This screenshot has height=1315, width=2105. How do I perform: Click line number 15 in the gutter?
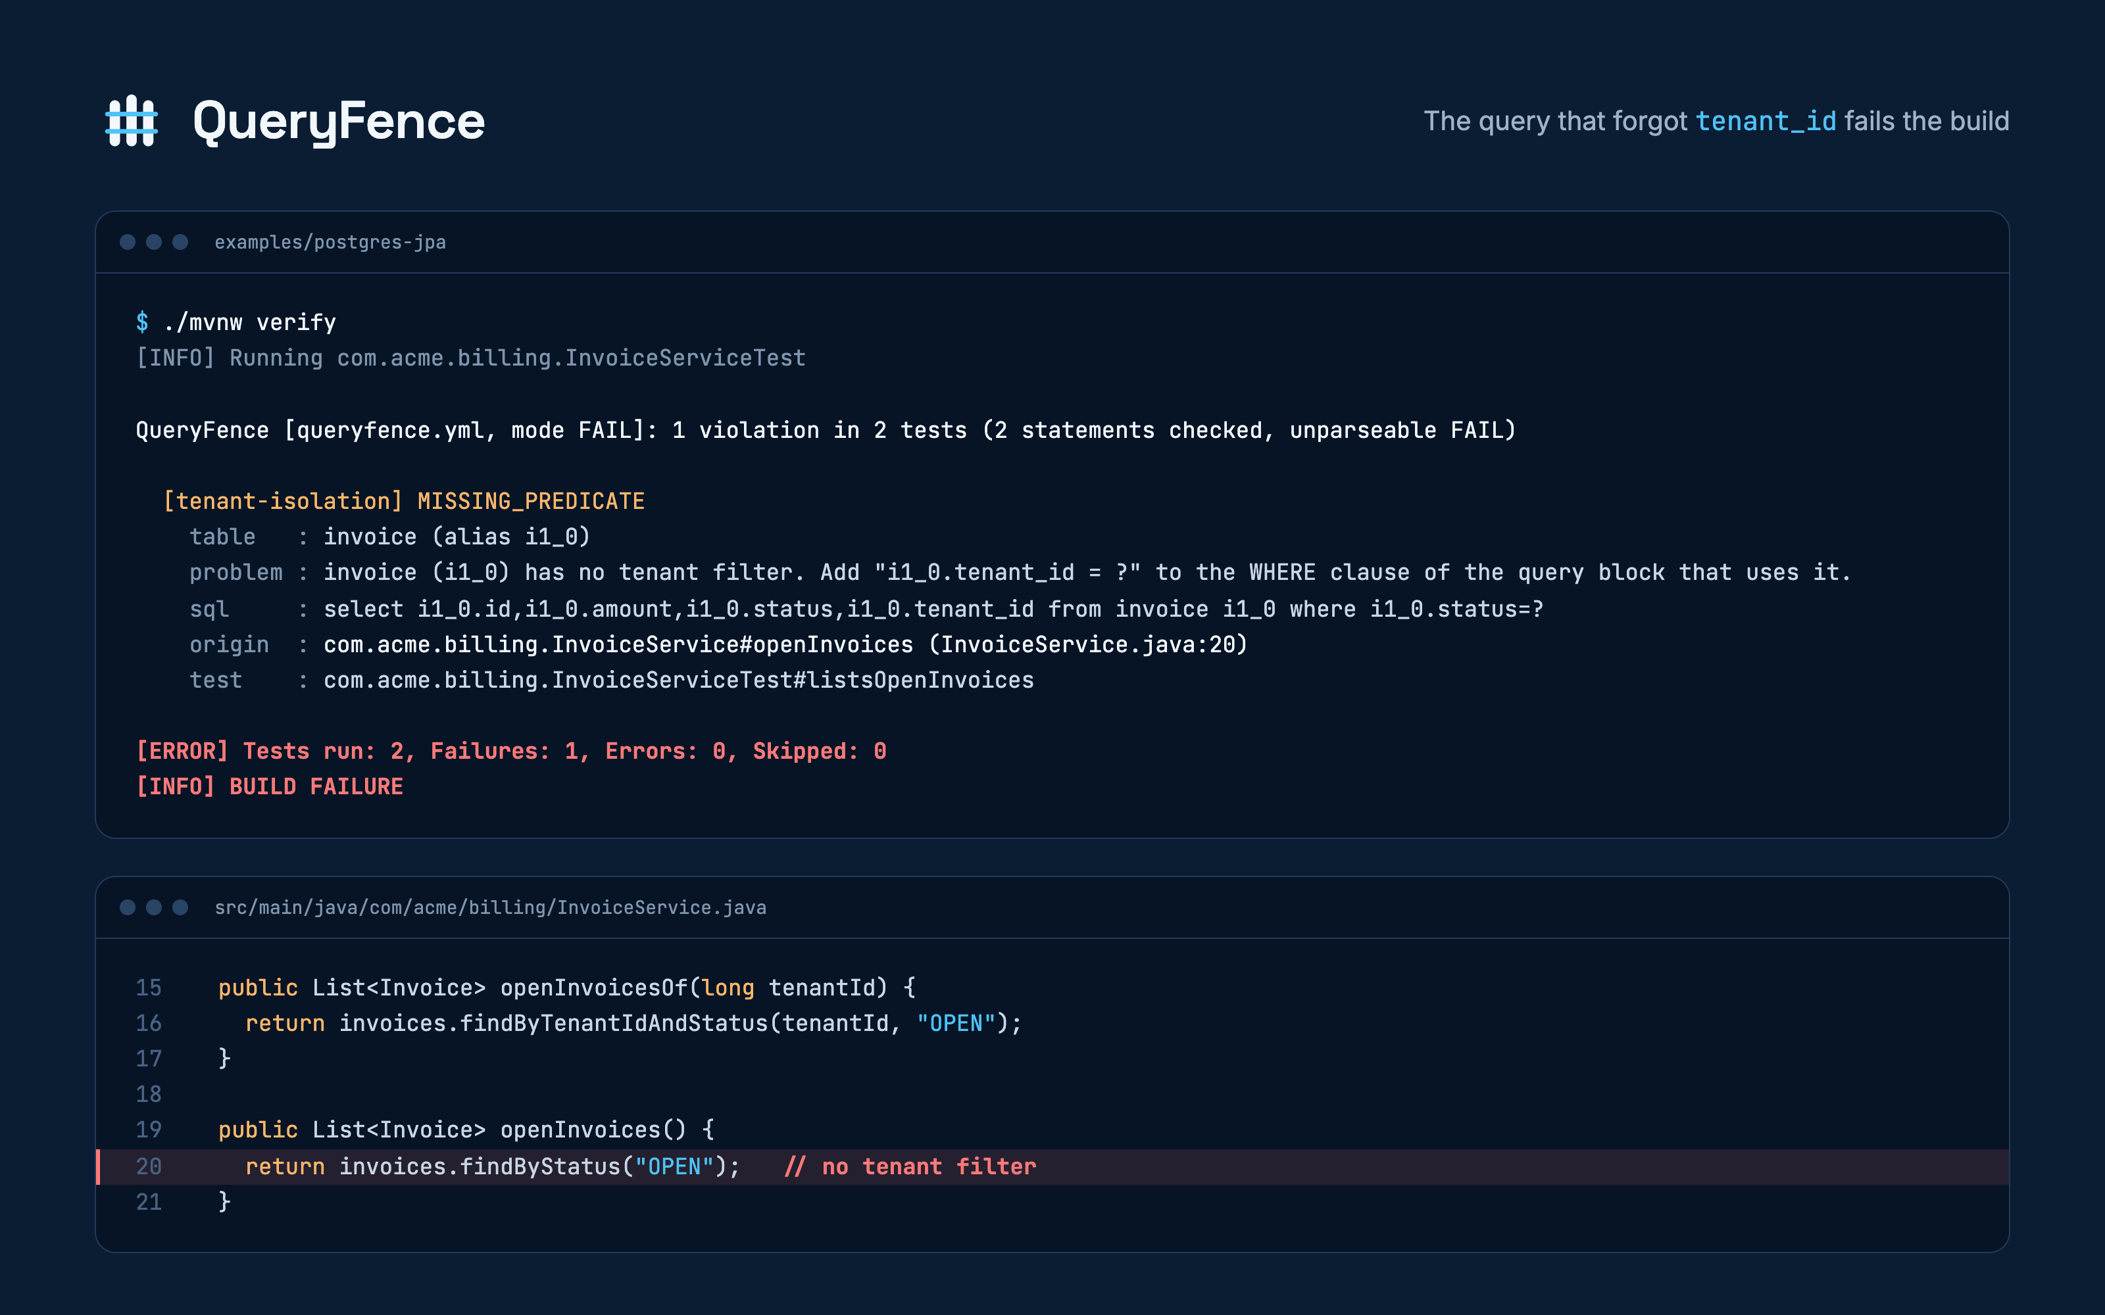click(149, 988)
